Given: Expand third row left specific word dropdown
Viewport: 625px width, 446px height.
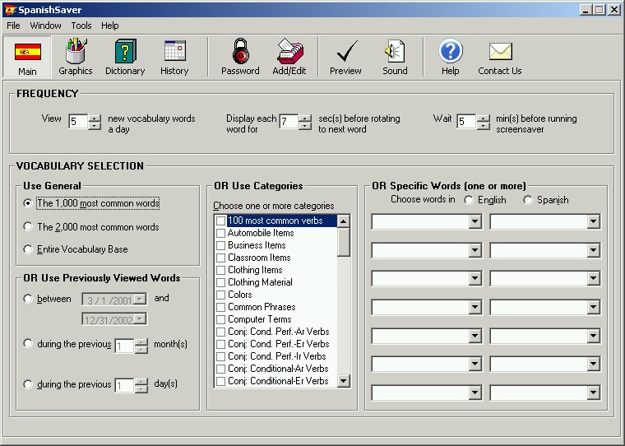Looking at the screenshot, I should (x=475, y=278).
